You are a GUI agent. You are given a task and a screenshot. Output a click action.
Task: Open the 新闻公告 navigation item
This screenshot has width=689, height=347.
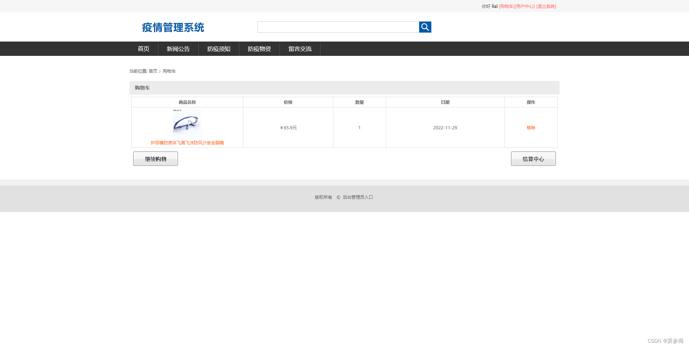click(x=178, y=49)
